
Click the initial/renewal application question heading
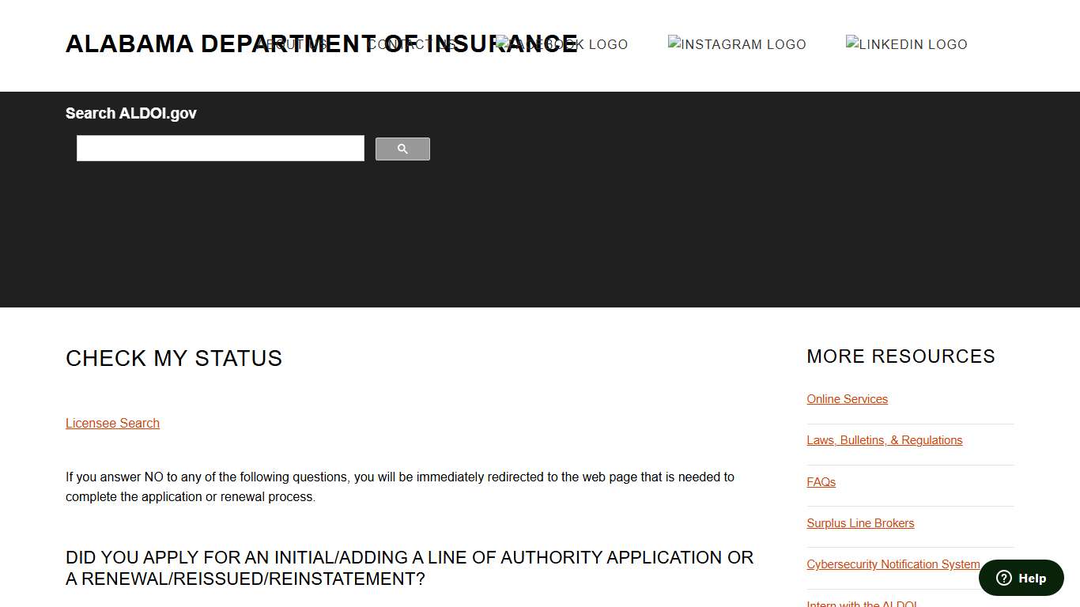(x=410, y=567)
